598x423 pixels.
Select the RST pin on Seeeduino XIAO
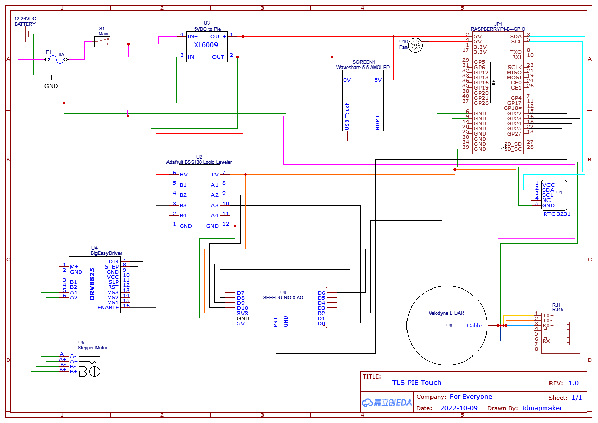pyautogui.click(x=276, y=321)
